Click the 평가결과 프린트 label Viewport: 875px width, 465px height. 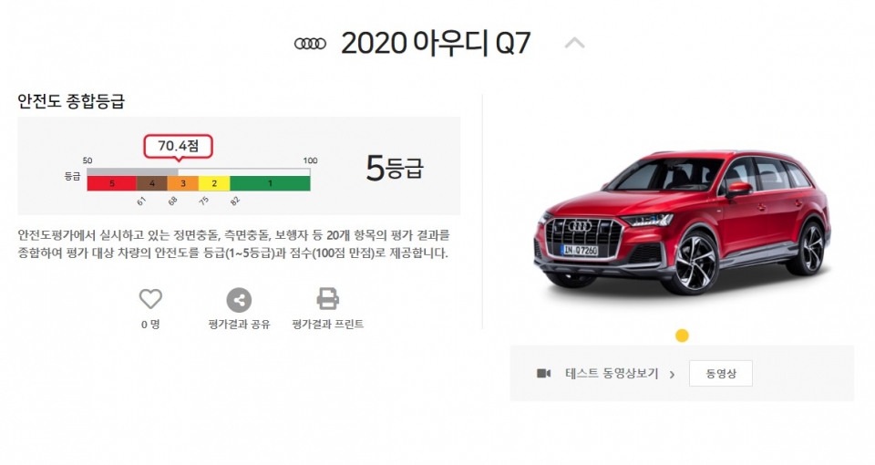coord(327,325)
